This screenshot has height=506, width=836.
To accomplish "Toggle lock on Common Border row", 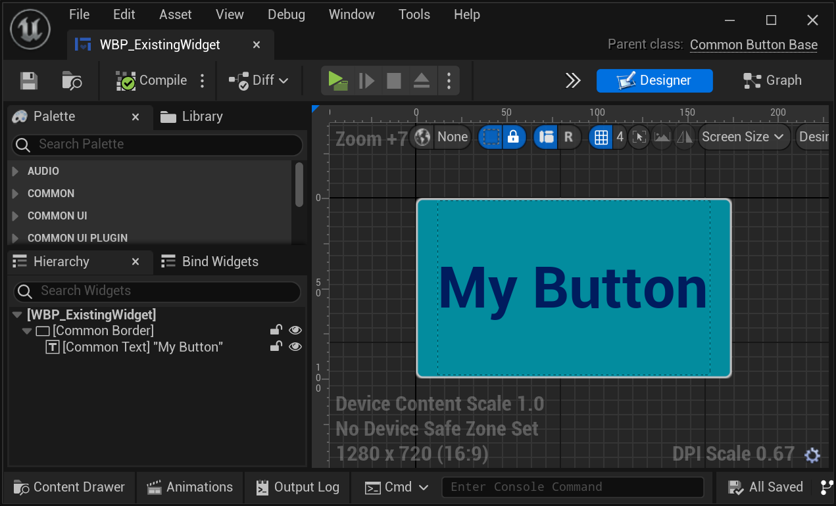I will point(277,330).
